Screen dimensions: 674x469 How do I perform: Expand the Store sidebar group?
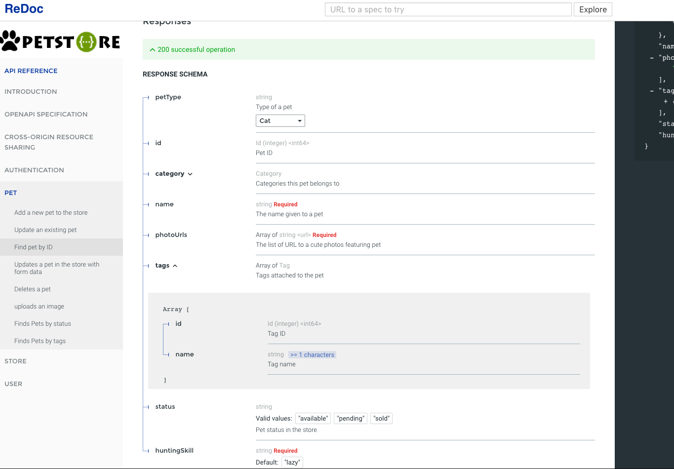click(15, 361)
